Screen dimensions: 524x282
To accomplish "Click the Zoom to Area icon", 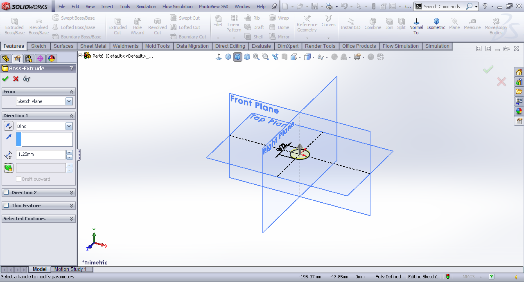I will [x=266, y=57].
